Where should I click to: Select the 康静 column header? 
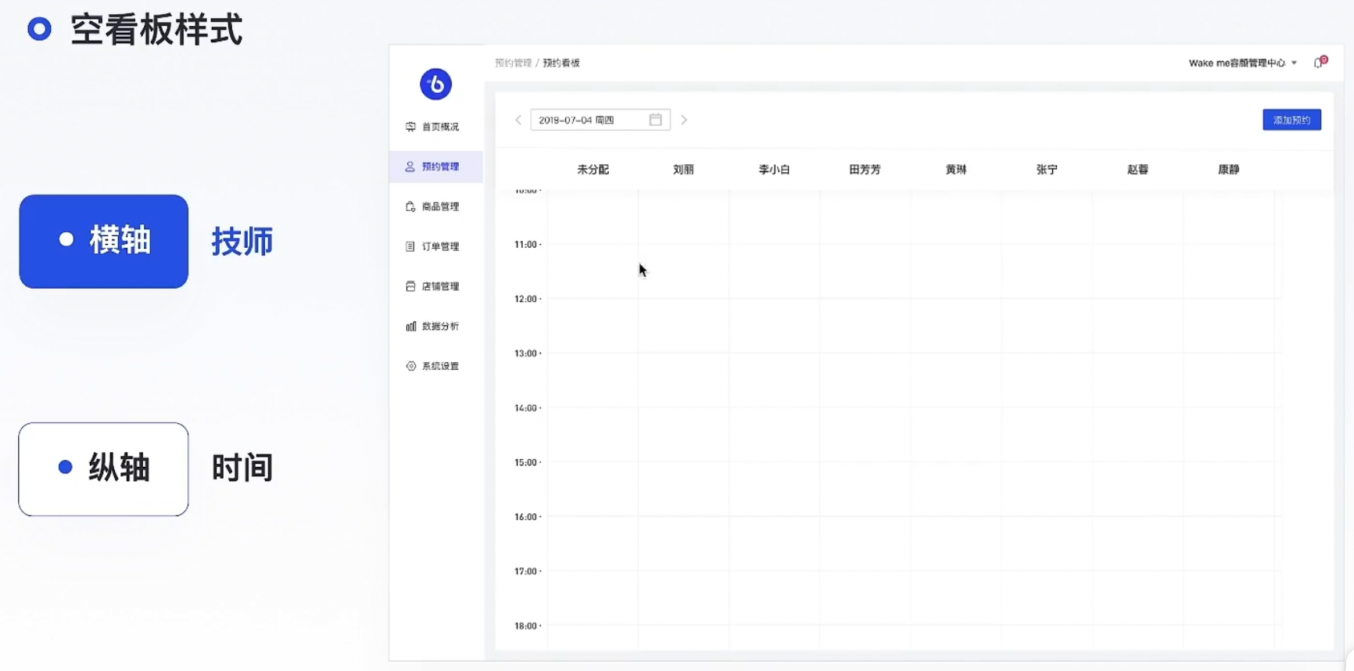click(x=1228, y=169)
